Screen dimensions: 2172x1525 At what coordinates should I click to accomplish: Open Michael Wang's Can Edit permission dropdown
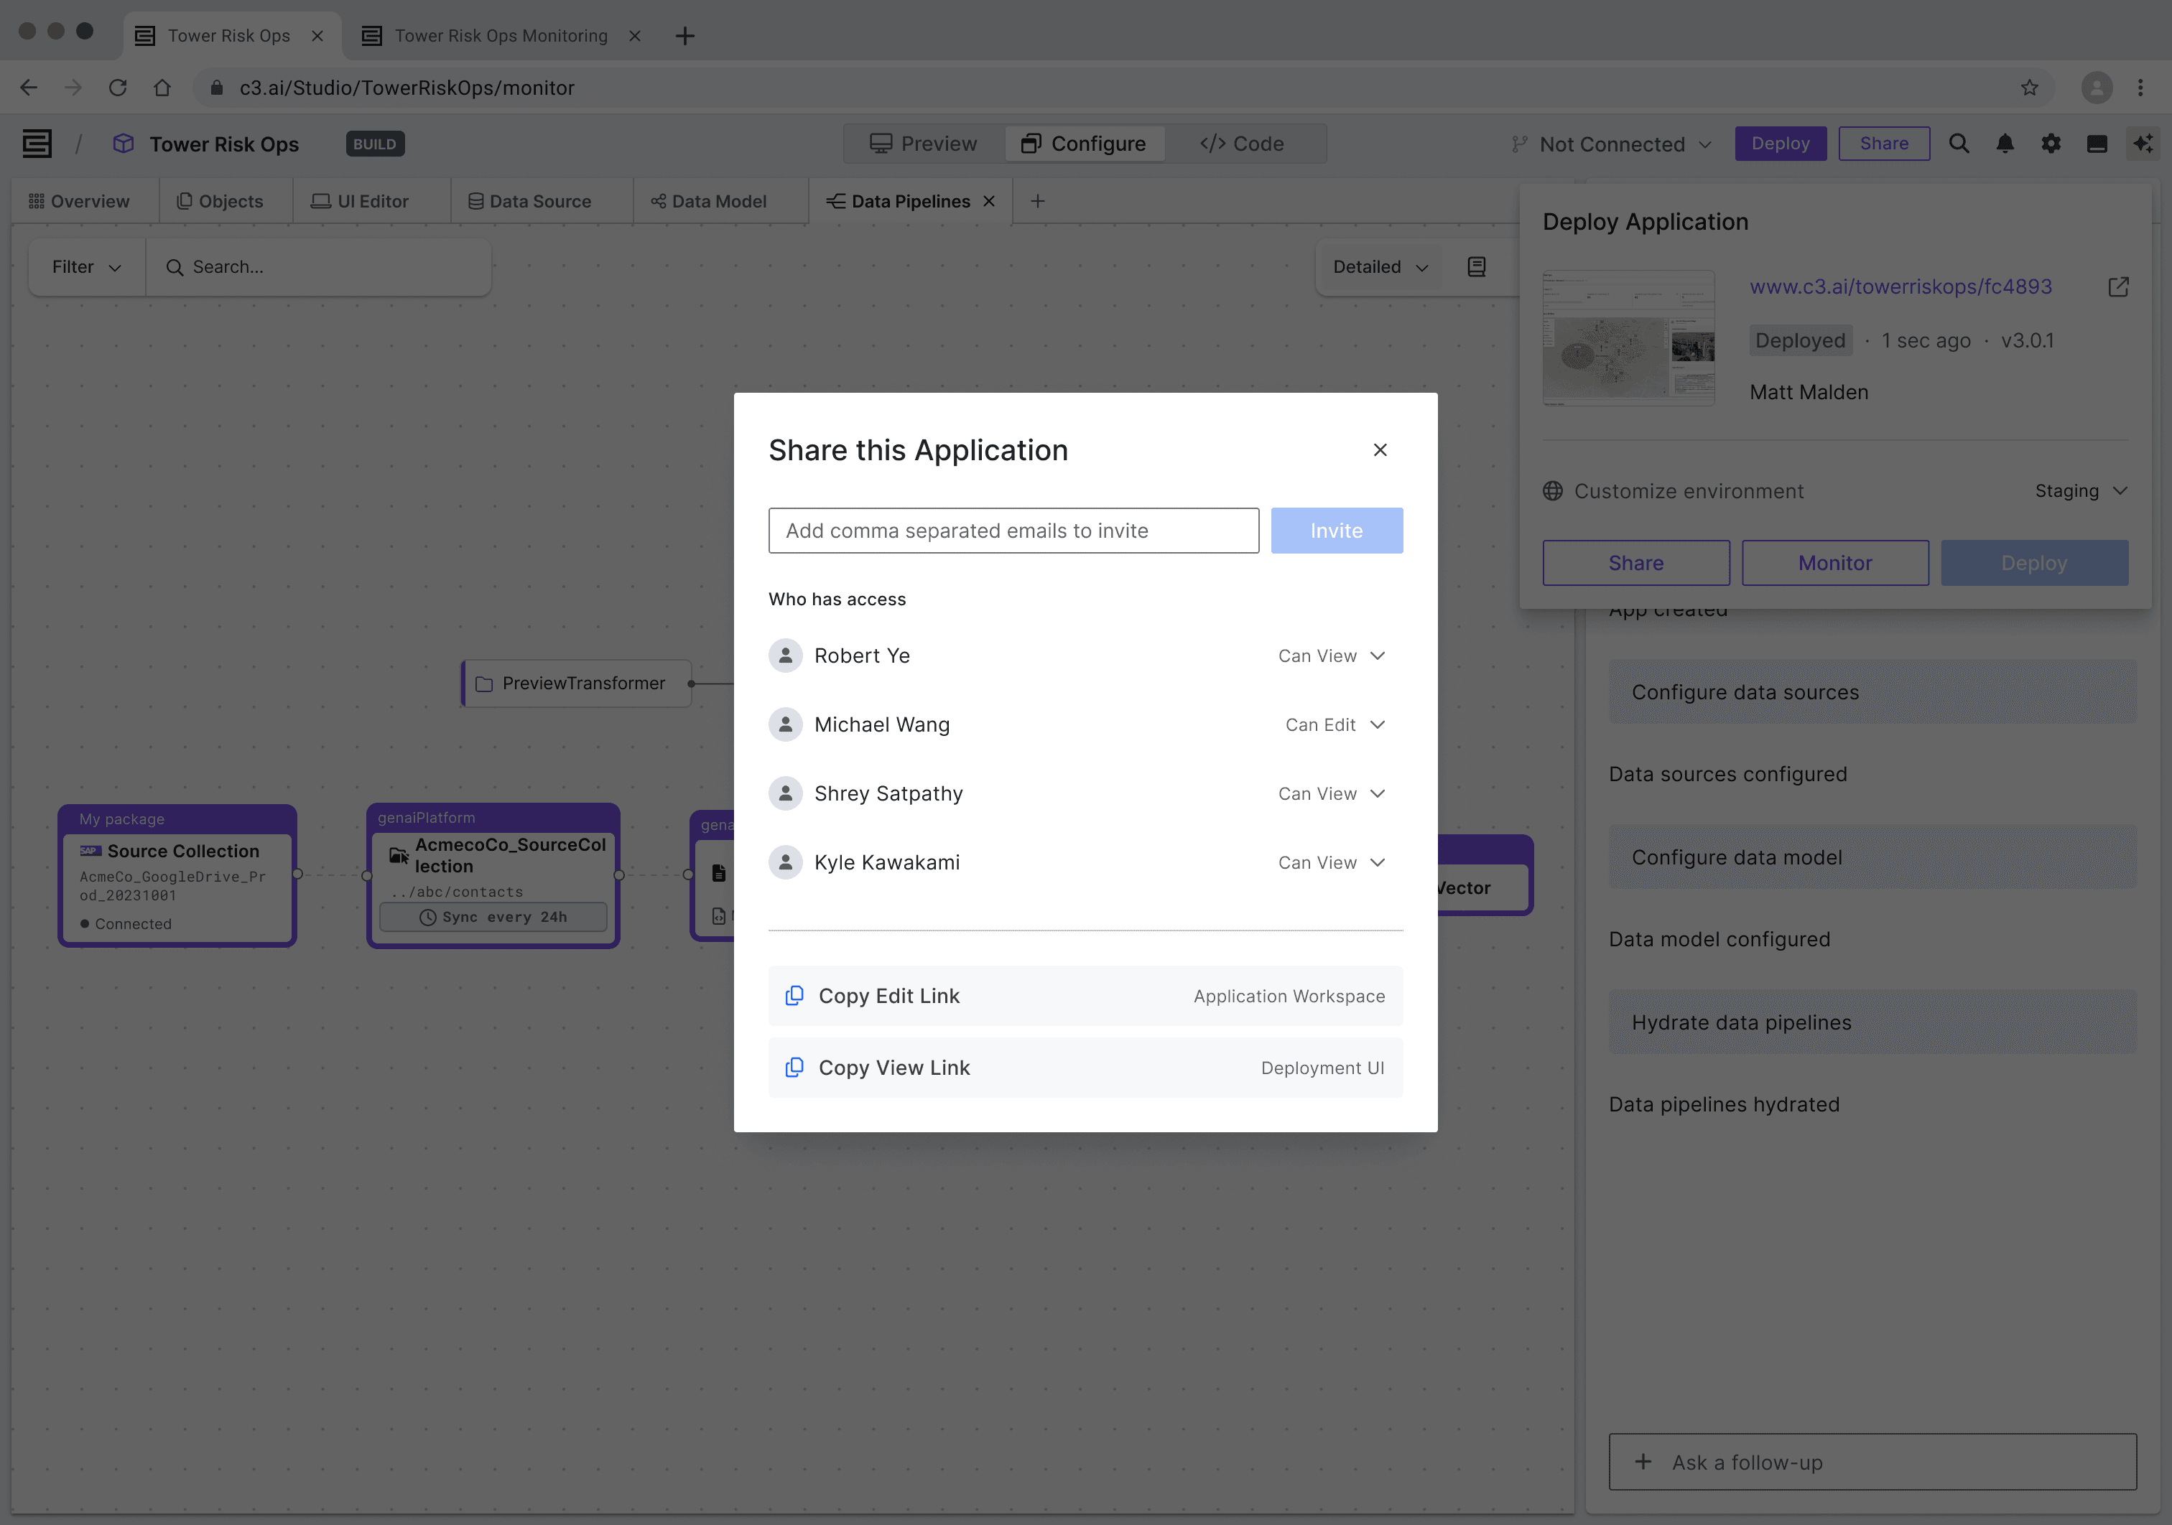[x=1334, y=725]
